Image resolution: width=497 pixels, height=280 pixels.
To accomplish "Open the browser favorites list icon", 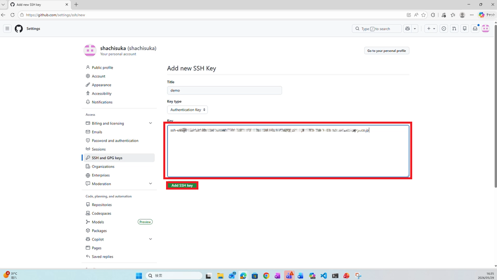I will [452, 15].
